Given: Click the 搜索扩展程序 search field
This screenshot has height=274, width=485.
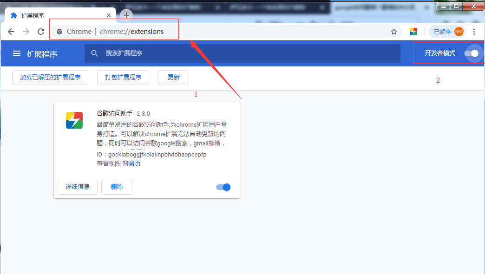Looking at the screenshot, I should [x=242, y=53].
